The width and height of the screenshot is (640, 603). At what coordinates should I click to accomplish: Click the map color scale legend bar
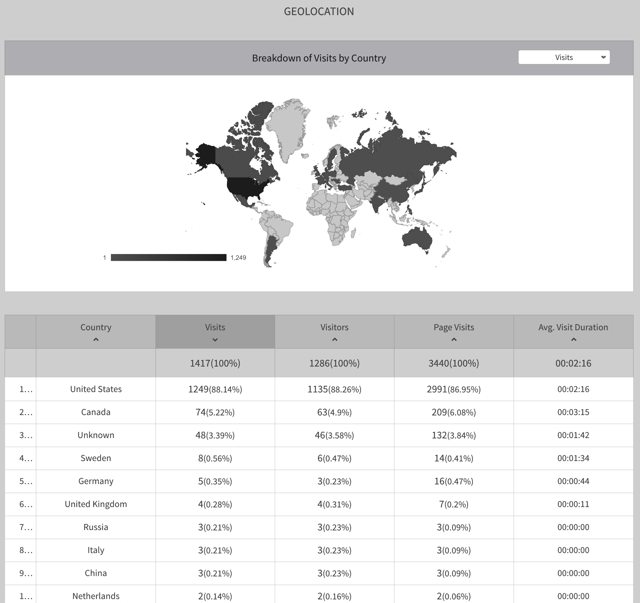pyautogui.click(x=168, y=257)
